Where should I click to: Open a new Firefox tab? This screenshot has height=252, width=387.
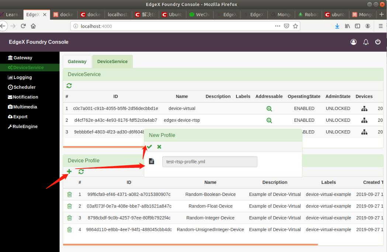coord(381,14)
